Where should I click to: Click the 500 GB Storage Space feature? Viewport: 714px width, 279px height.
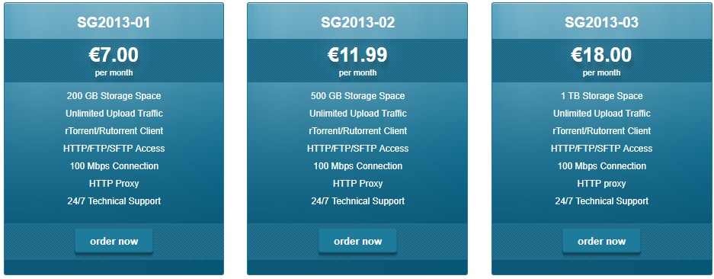click(x=357, y=96)
